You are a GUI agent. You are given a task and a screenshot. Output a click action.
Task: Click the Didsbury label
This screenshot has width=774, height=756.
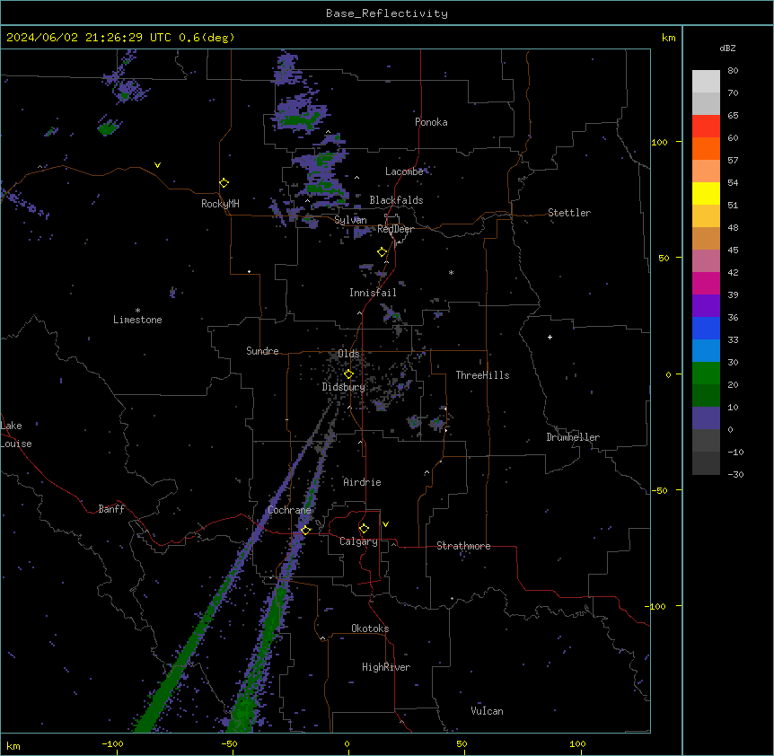[343, 387]
